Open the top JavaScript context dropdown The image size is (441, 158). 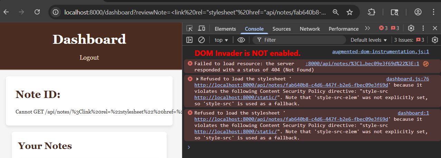(221, 40)
